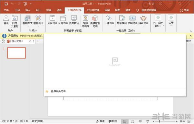The height and width of the screenshot is (124, 194).
Task: Switch to the 动画 ribbon tab
Action: coord(59,10)
